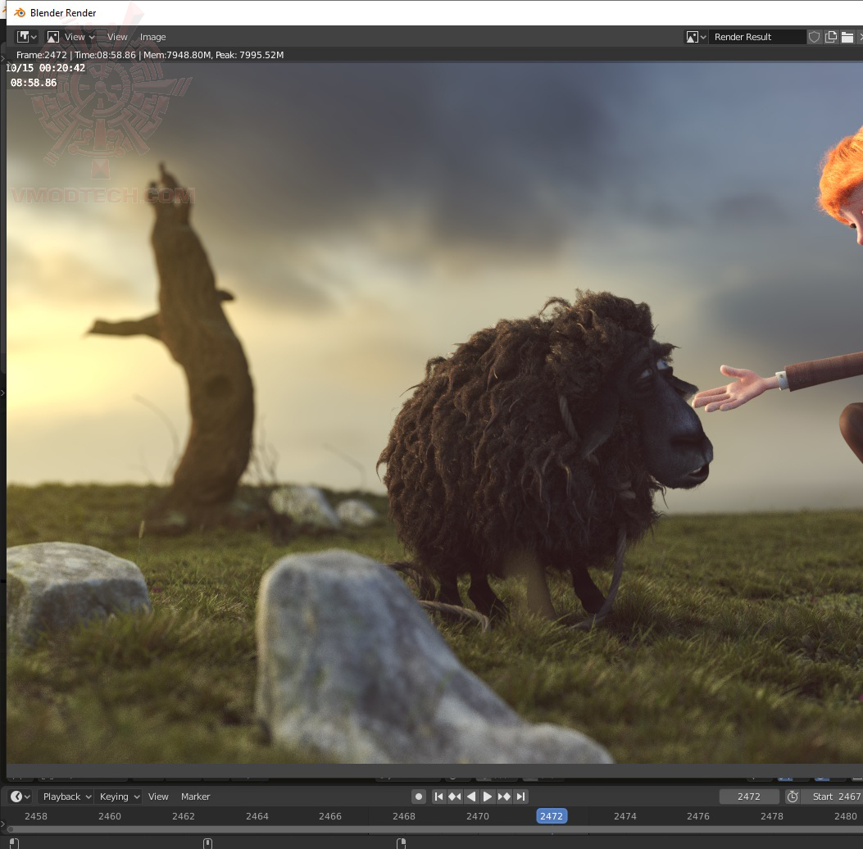Open the image editor View mode dropdown
The image size is (863, 849).
click(x=70, y=37)
